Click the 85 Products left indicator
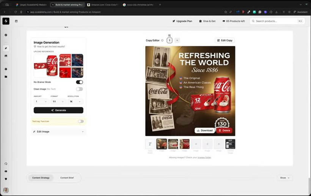This screenshot has height=196, width=311. coord(234,21)
